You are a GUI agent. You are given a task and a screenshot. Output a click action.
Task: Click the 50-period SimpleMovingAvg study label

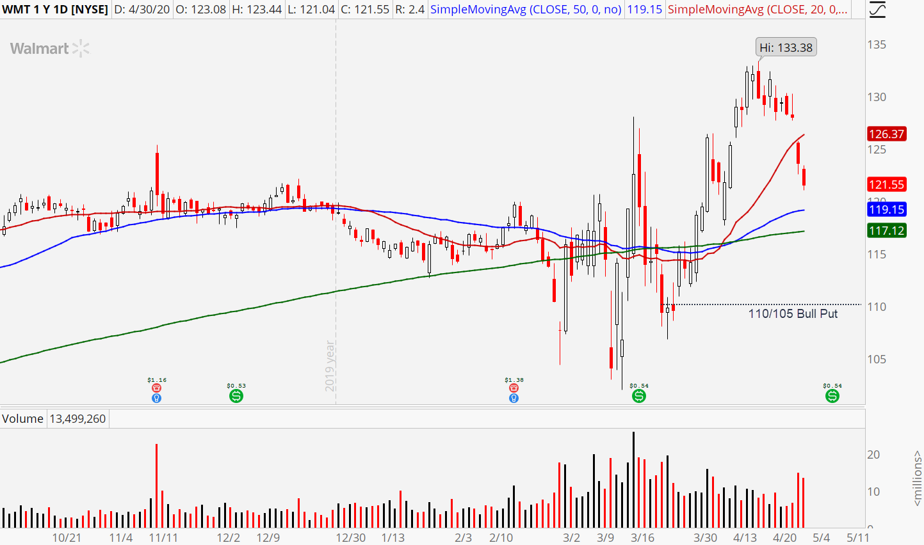[526, 10]
